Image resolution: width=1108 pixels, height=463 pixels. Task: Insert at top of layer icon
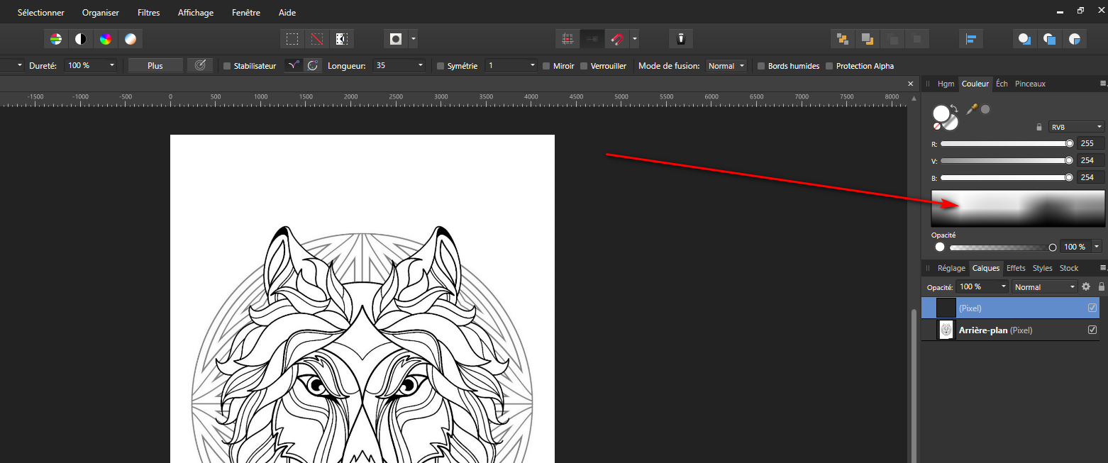coord(1050,39)
